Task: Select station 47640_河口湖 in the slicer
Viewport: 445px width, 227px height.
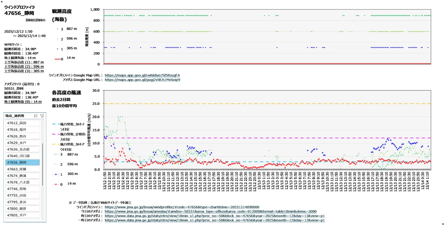Action: tap(23, 156)
